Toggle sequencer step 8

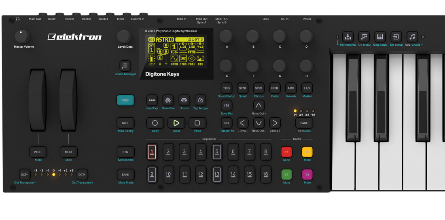click(266, 152)
